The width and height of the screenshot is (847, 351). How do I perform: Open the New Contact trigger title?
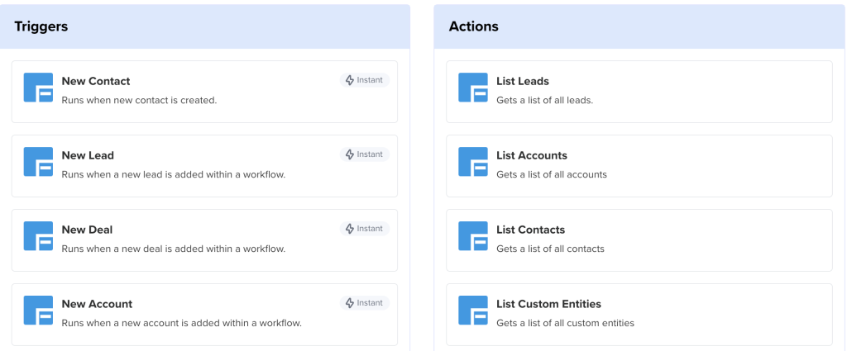pos(96,81)
